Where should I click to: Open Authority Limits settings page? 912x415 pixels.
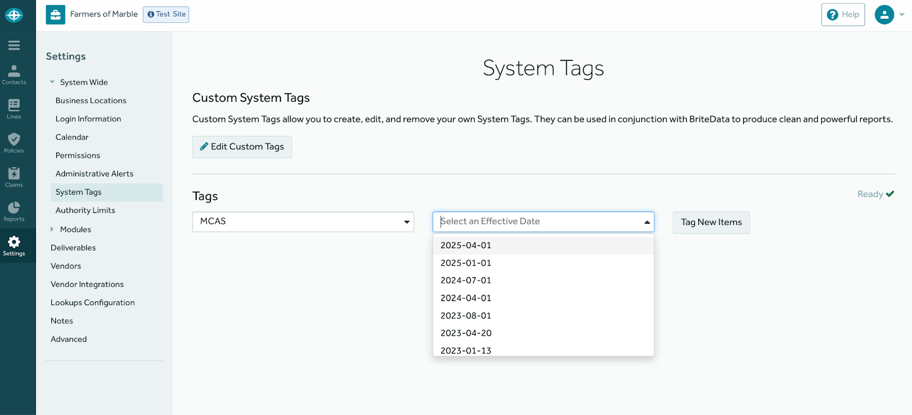(85, 211)
